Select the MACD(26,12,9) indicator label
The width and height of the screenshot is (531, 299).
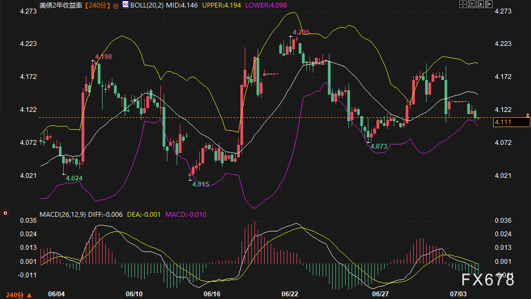[63, 215]
